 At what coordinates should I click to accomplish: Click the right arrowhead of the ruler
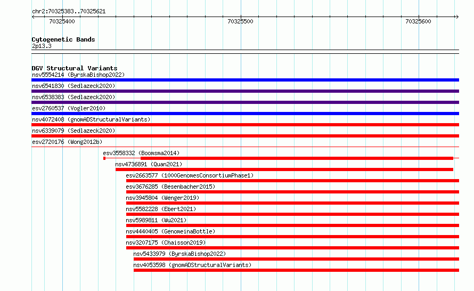(x=457, y=17)
